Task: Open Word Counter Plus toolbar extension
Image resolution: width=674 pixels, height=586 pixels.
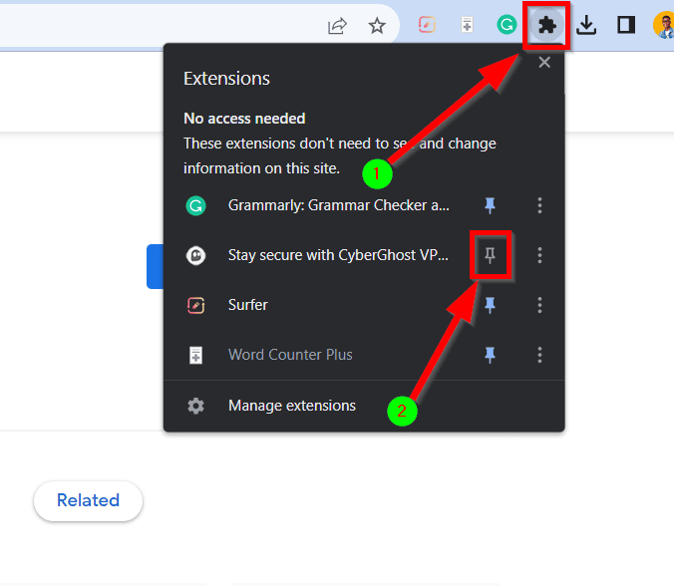Action: tap(467, 25)
